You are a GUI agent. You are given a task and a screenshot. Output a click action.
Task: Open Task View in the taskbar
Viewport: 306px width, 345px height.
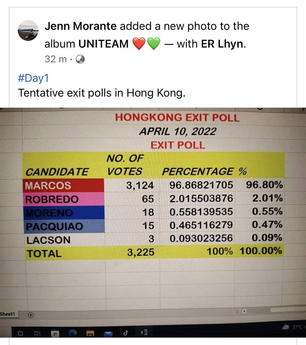[x=37, y=333]
